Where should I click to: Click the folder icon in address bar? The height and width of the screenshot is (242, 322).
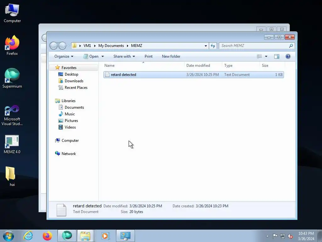[75, 46]
